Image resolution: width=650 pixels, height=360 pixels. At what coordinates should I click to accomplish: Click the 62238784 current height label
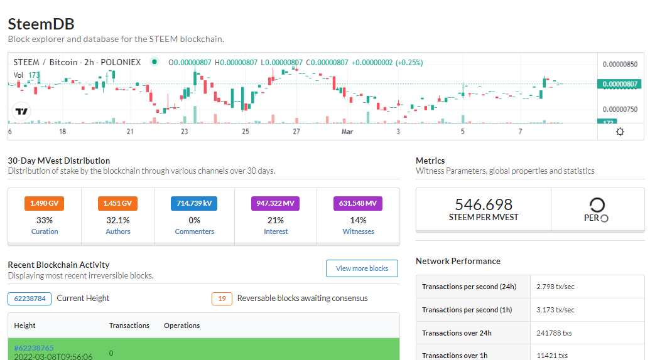30,299
